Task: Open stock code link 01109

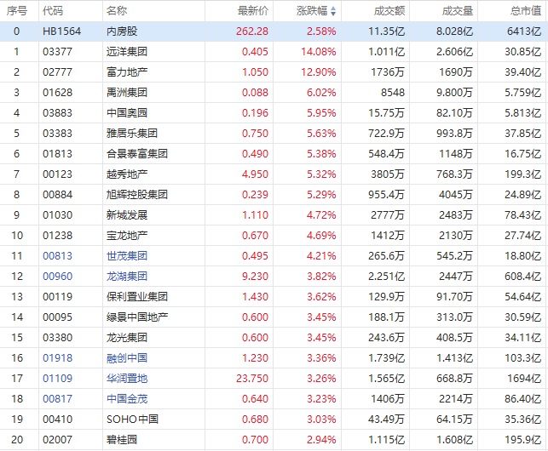Action: 57,379
